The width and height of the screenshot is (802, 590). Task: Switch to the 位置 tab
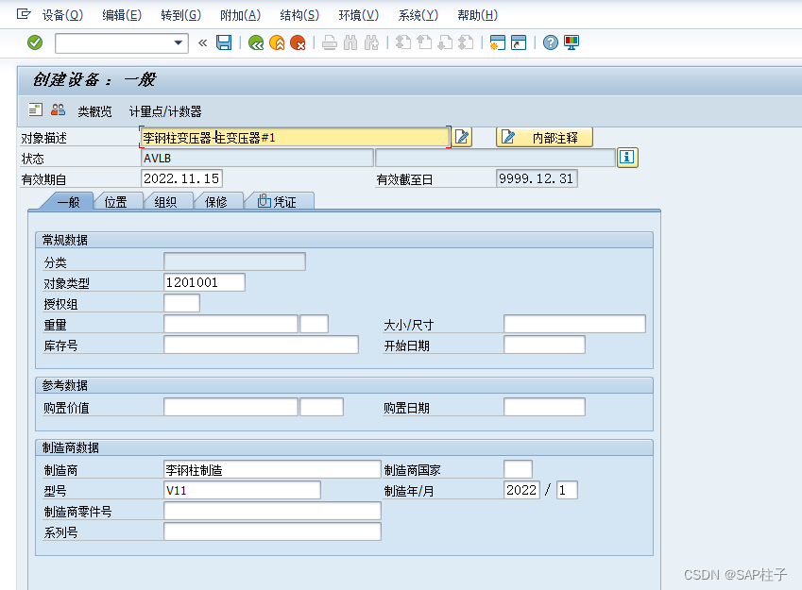(115, 201)
